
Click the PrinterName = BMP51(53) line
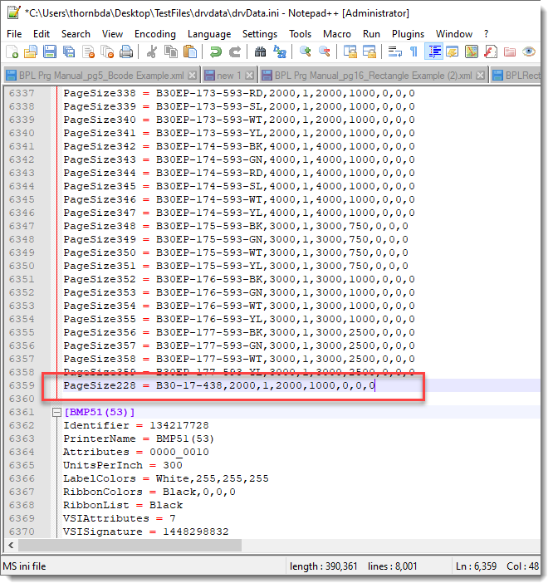point(139,439)
